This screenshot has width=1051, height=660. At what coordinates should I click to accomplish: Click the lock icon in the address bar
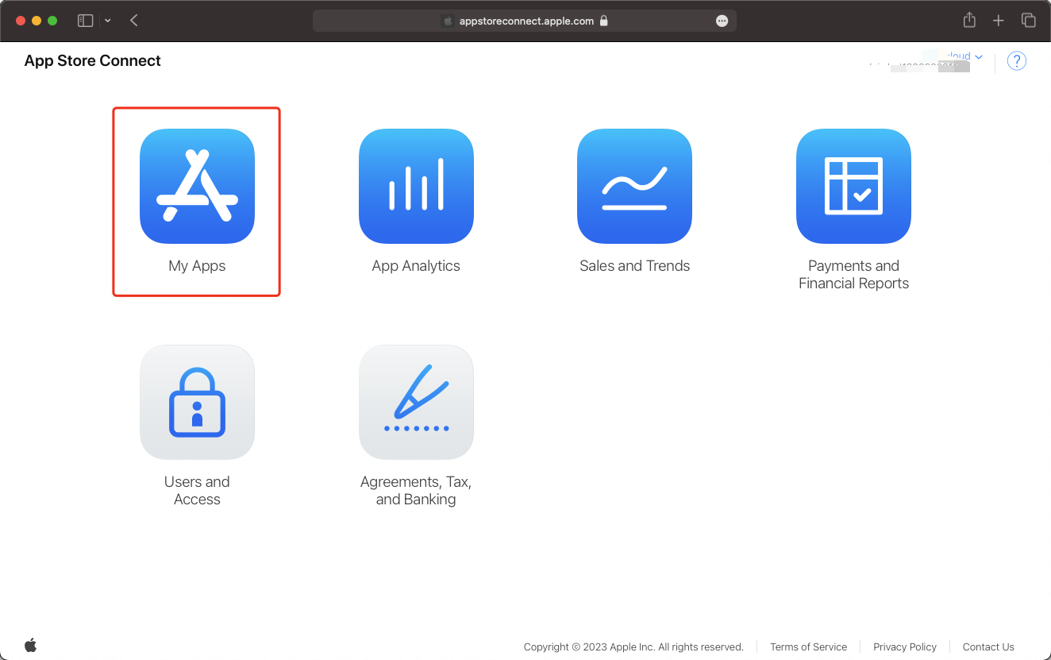pos(604,21)
